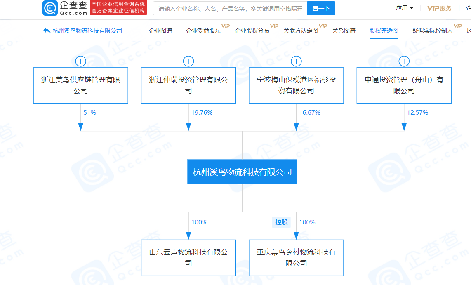Select the 申通投资管理（舟山）有限公司 node
Image resolution: width=471 pixels, height=285 pixels.
point(404,85)
